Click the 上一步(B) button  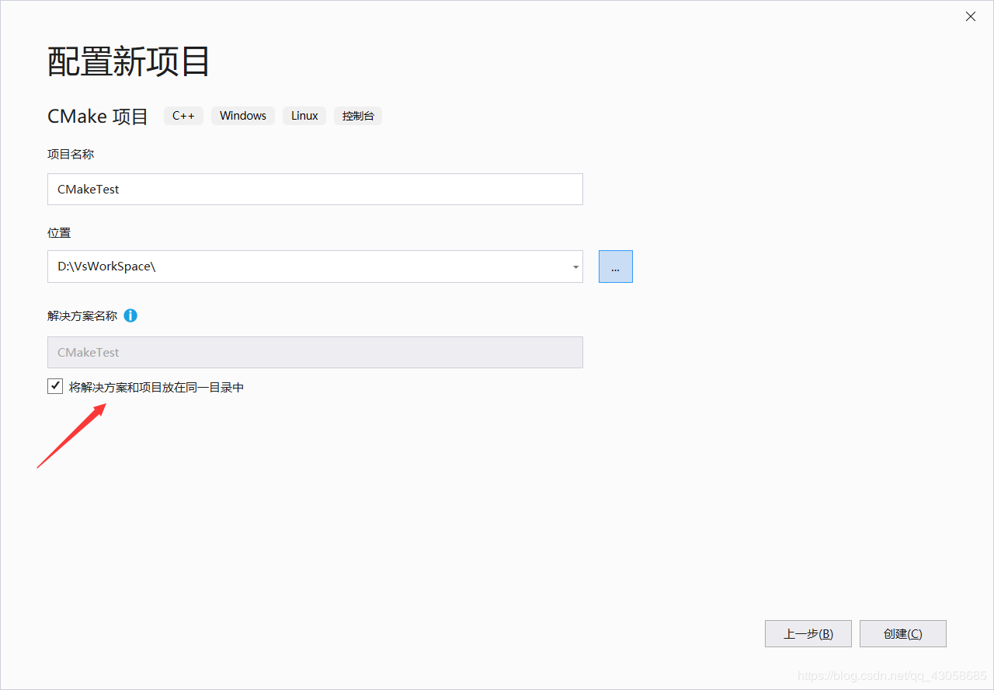[808, 633]
